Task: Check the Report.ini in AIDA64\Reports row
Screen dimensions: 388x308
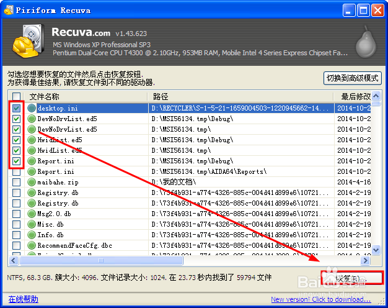Action: tap(16, 171)
